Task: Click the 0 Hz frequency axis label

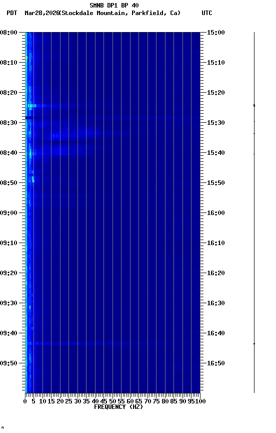Action: point(25,401)
